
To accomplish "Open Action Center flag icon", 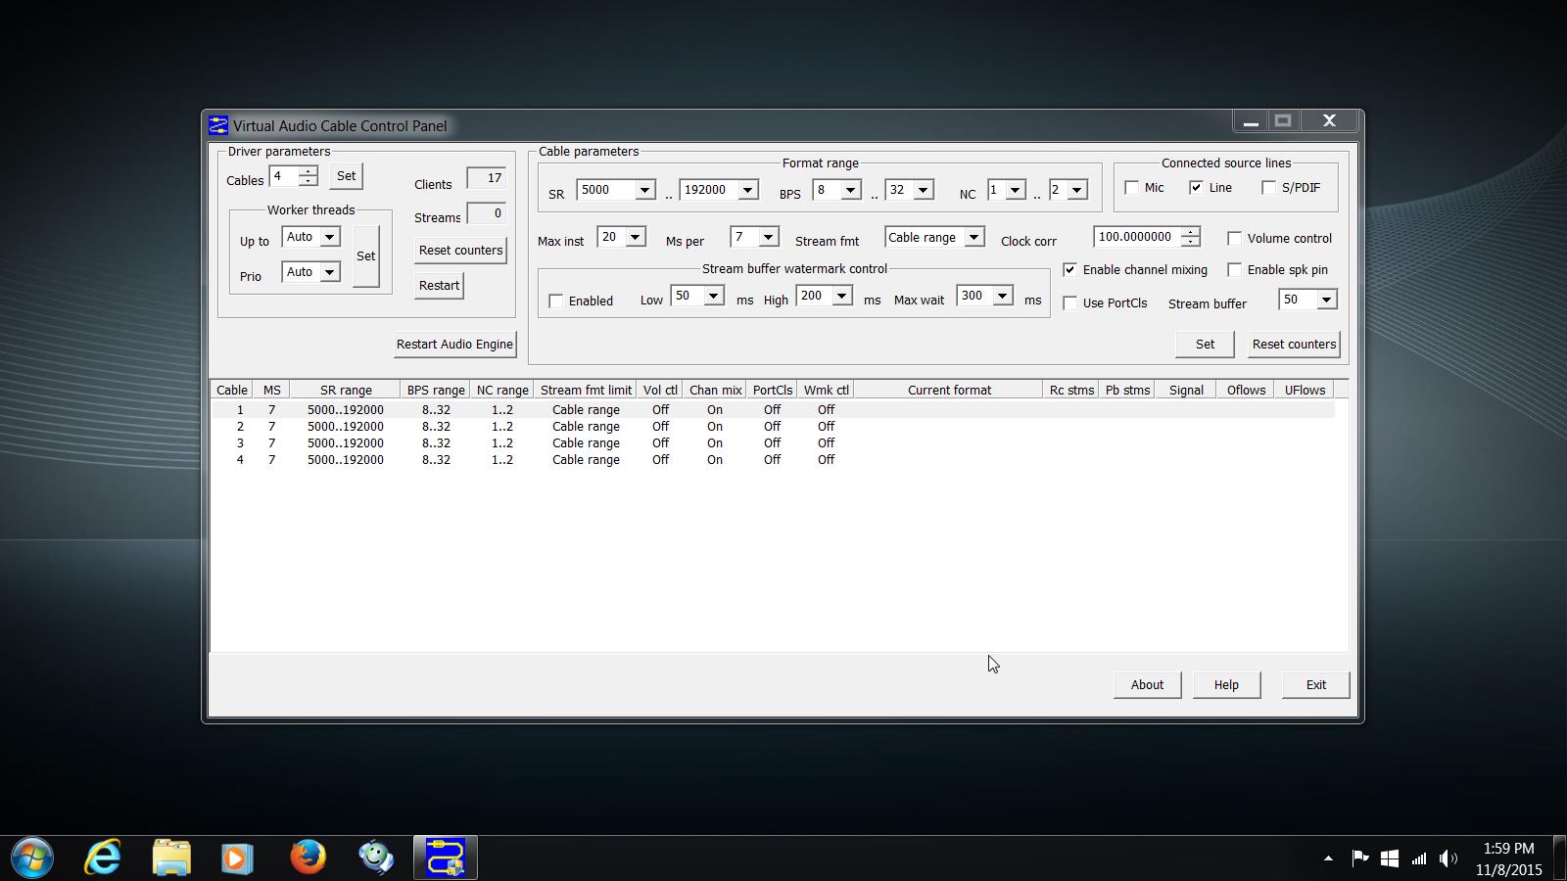I will [1359, 858].
